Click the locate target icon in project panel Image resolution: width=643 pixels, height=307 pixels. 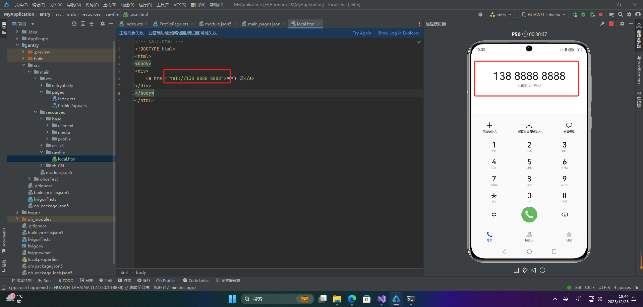74,24
